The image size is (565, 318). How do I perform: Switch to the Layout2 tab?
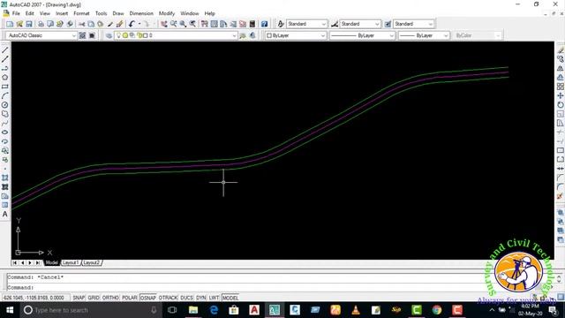pyautogui.click(x=92, y=263)
